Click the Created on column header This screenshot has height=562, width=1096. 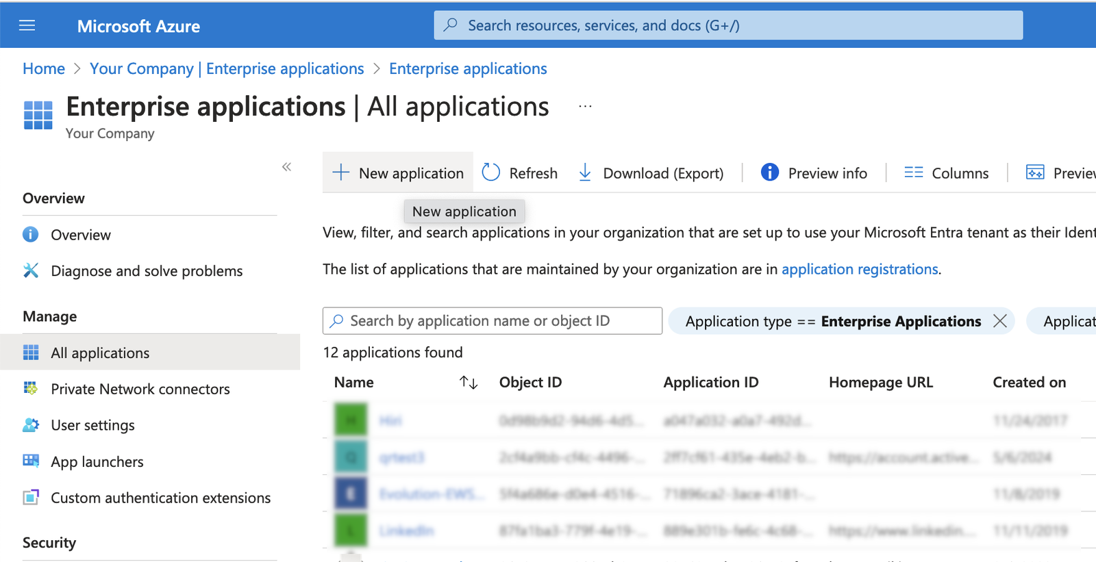(x=1030, y=382)
